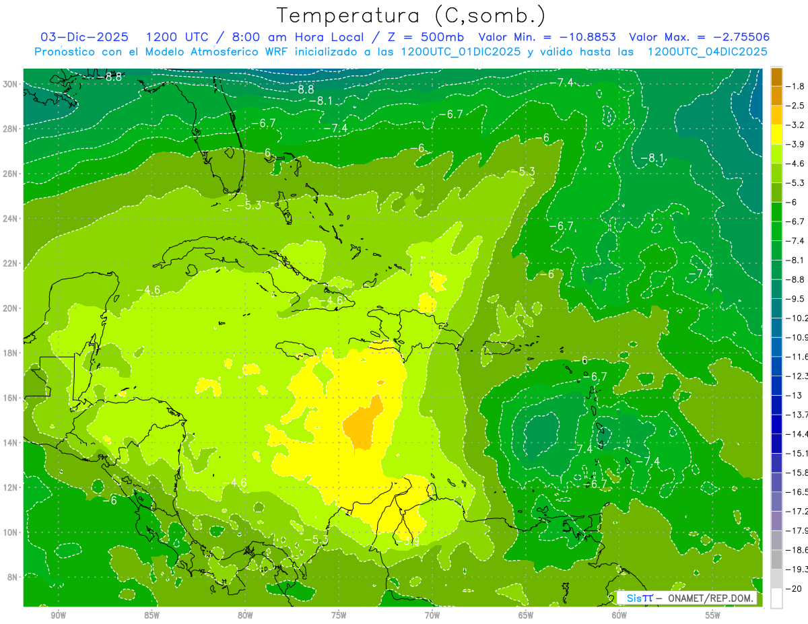Click the latitude axis label "8N"
Viewport: 808px width, 624px height.
click(12, 577)
